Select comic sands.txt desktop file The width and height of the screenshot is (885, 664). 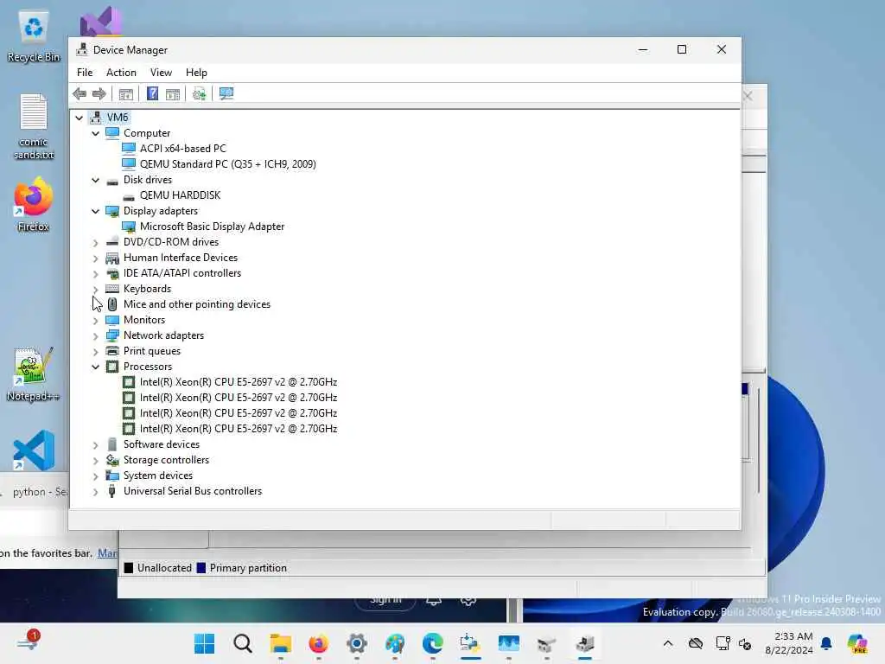tap(34, 126)
